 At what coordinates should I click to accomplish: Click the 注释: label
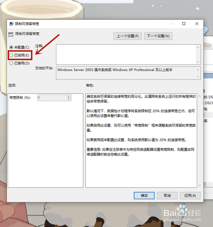point(39,46)
